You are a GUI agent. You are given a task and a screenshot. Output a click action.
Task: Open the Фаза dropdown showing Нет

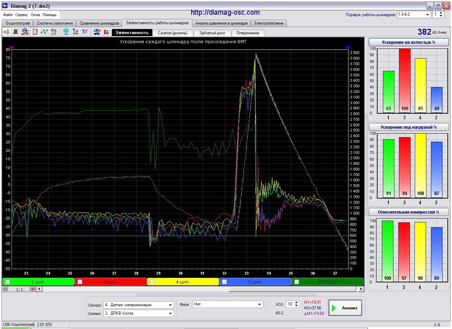click(x=227, y=304)
